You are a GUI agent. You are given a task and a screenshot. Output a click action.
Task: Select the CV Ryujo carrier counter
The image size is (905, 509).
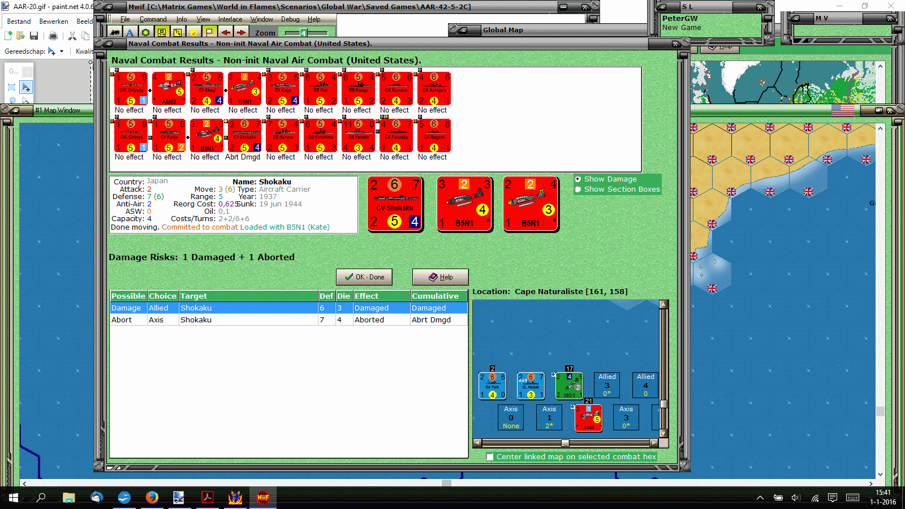(x=169, y=135)
